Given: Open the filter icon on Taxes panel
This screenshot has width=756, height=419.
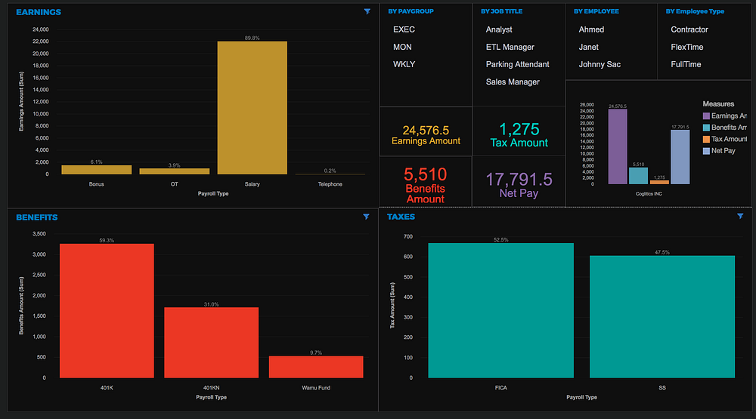Looking at the screenshot, I should click(x=740, y=217).
